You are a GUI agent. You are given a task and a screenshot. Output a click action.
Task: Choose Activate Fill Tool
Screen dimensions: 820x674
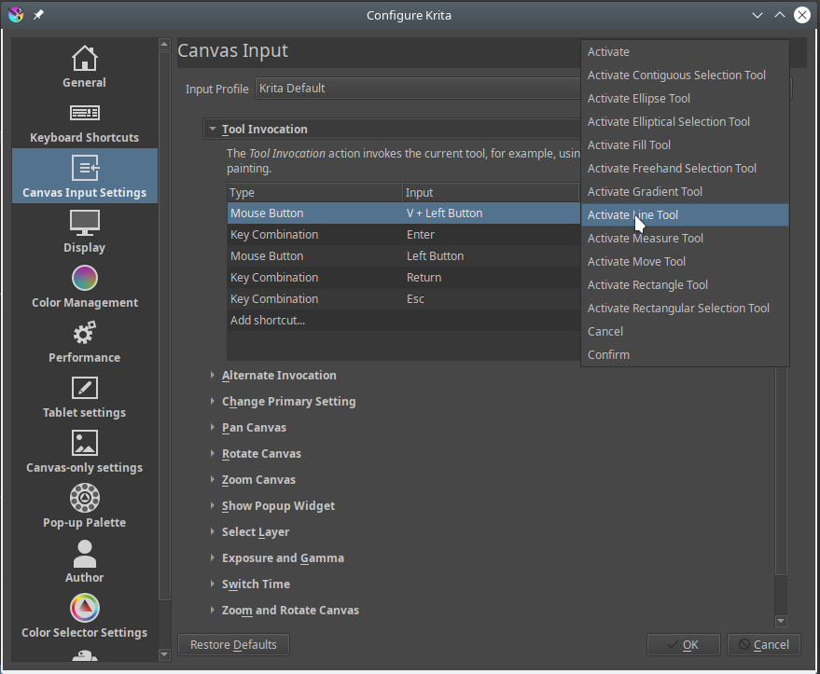point(685,144)
